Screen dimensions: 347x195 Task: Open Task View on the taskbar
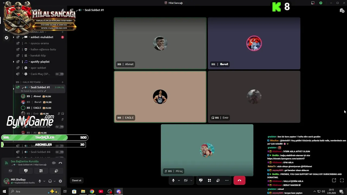pyautogui.click(x=65, y=191)
